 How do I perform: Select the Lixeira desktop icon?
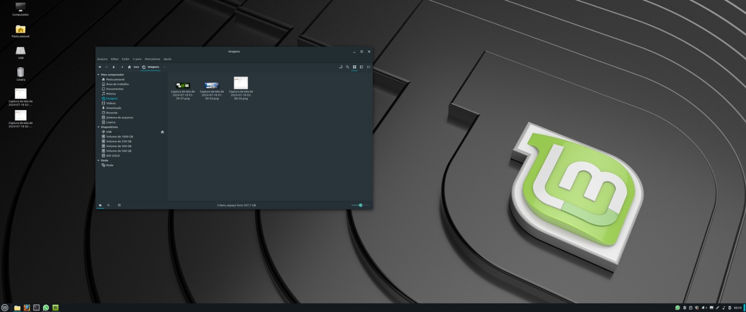(x=21, y=74)
